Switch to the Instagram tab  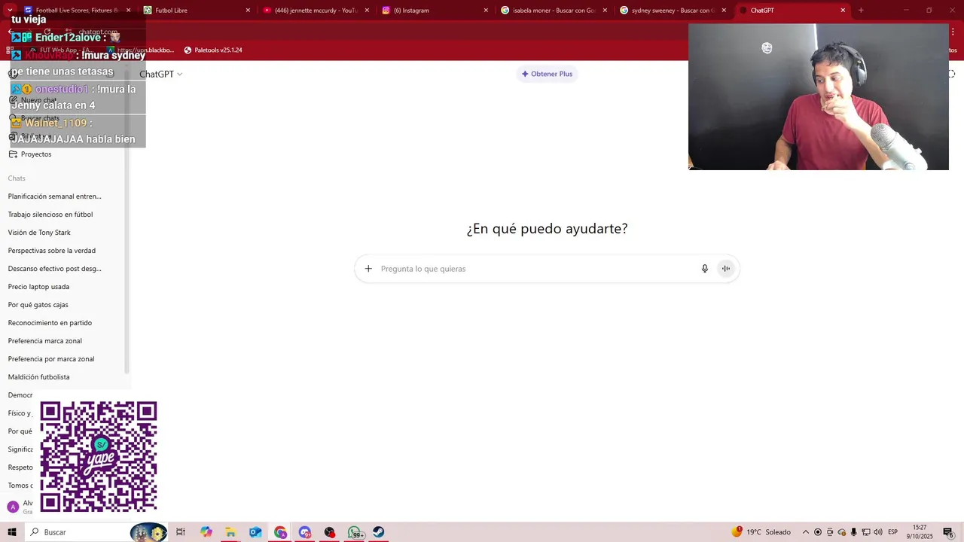434,11
